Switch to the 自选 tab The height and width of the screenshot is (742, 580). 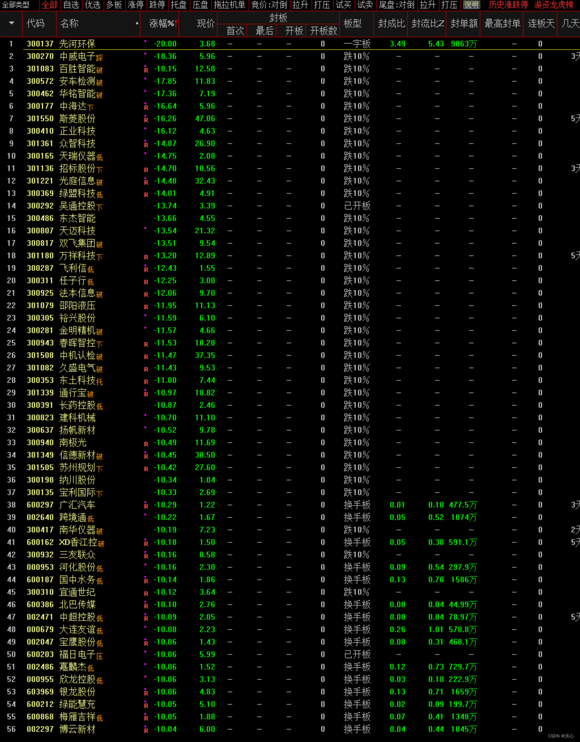click(71, 5)
